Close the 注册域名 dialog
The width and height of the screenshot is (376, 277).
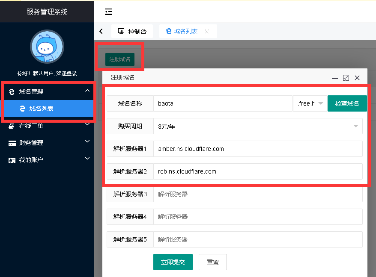click(357, 78)
